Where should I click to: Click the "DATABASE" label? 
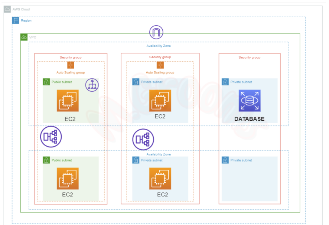click(x=250, y=119)
